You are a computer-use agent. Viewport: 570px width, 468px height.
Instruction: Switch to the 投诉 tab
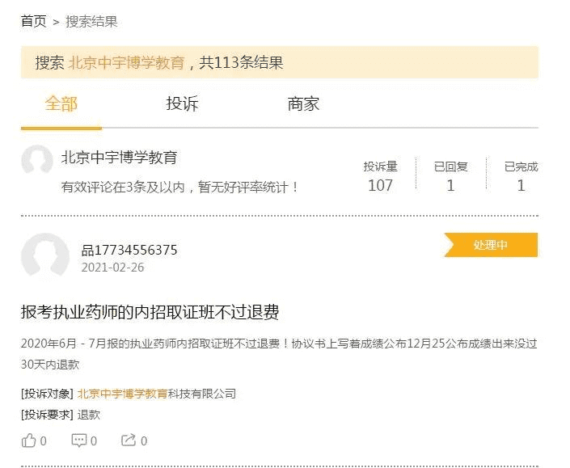(182, 104)
